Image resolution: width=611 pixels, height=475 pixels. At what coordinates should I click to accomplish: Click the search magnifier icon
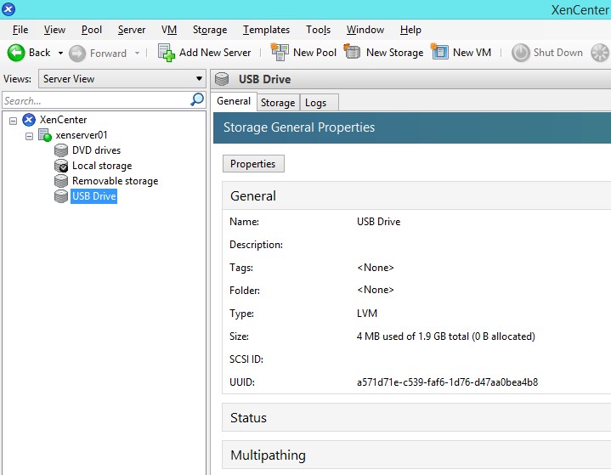197,99
